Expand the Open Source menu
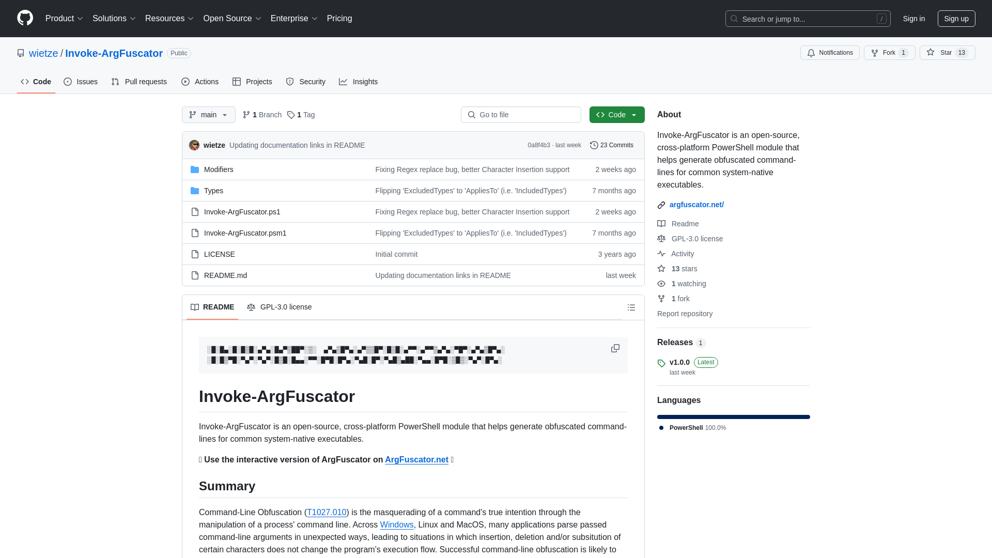Image resolution: width=992 pixels, height=558 pixels. (x=232, y=19)
